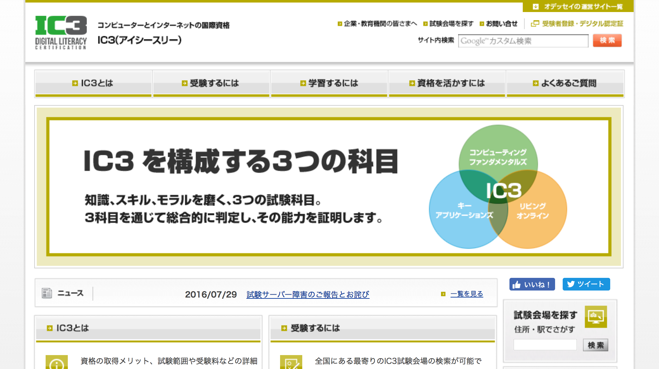
Task: Open 資格を活かすには navigation tab
Action: pos(447,84)
